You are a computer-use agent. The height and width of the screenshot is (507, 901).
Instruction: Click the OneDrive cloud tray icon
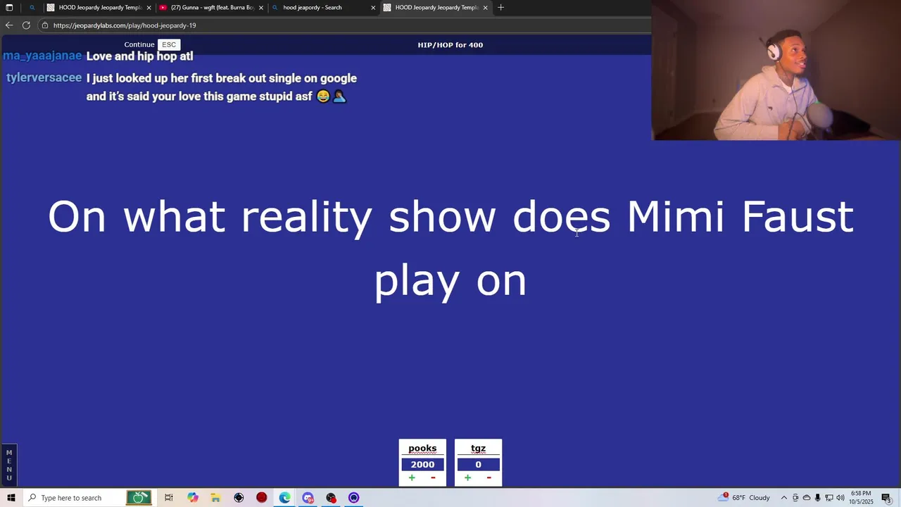pos(807,498)
